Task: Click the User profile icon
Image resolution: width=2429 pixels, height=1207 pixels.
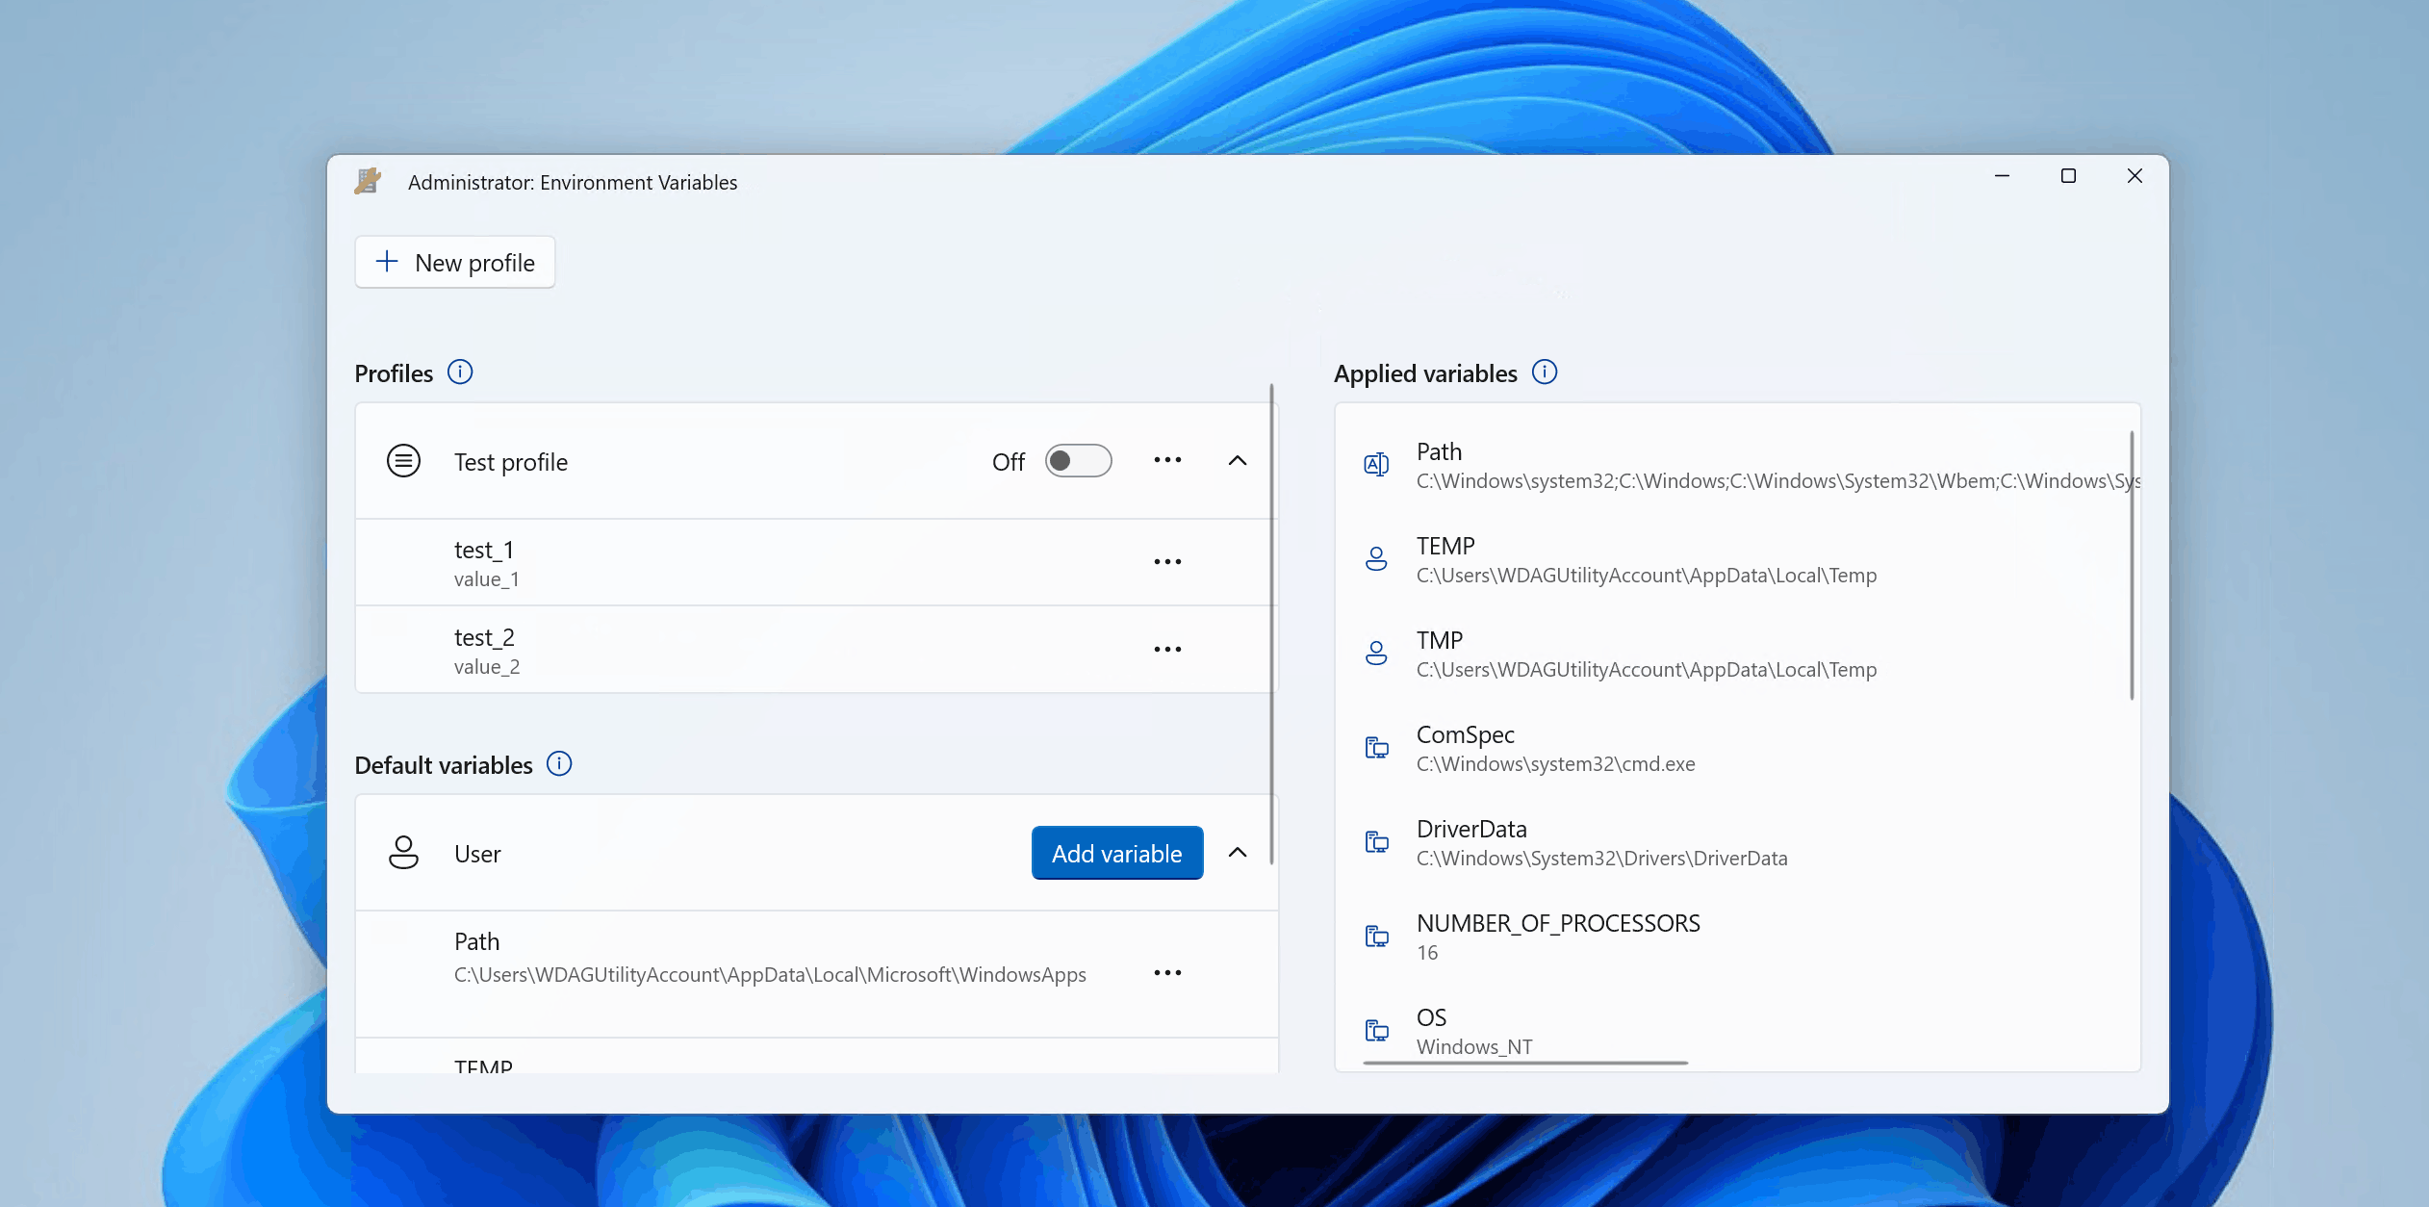Action: pos(403,852)
